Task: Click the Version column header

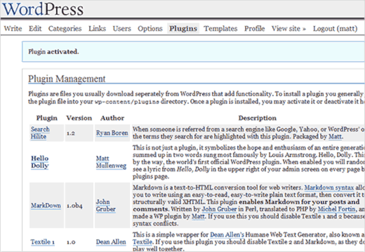Action: 79,118
